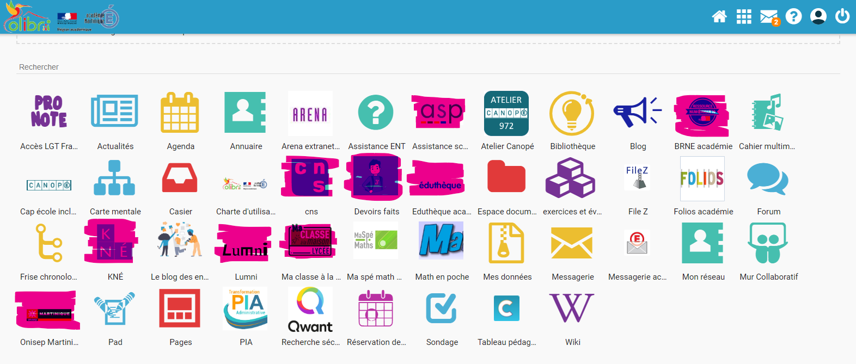Open the user profile icon in header
The width and height of the screenshot is (856, 364).
pos(818,17)
